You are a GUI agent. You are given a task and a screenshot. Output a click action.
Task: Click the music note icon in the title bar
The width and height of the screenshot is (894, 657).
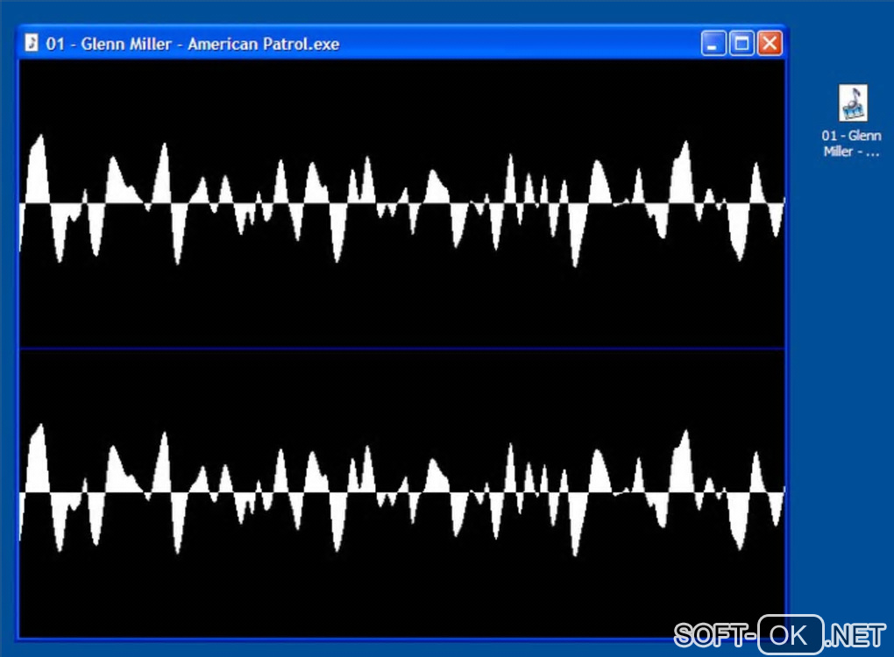pyautogui.click(x=32, y=43)
